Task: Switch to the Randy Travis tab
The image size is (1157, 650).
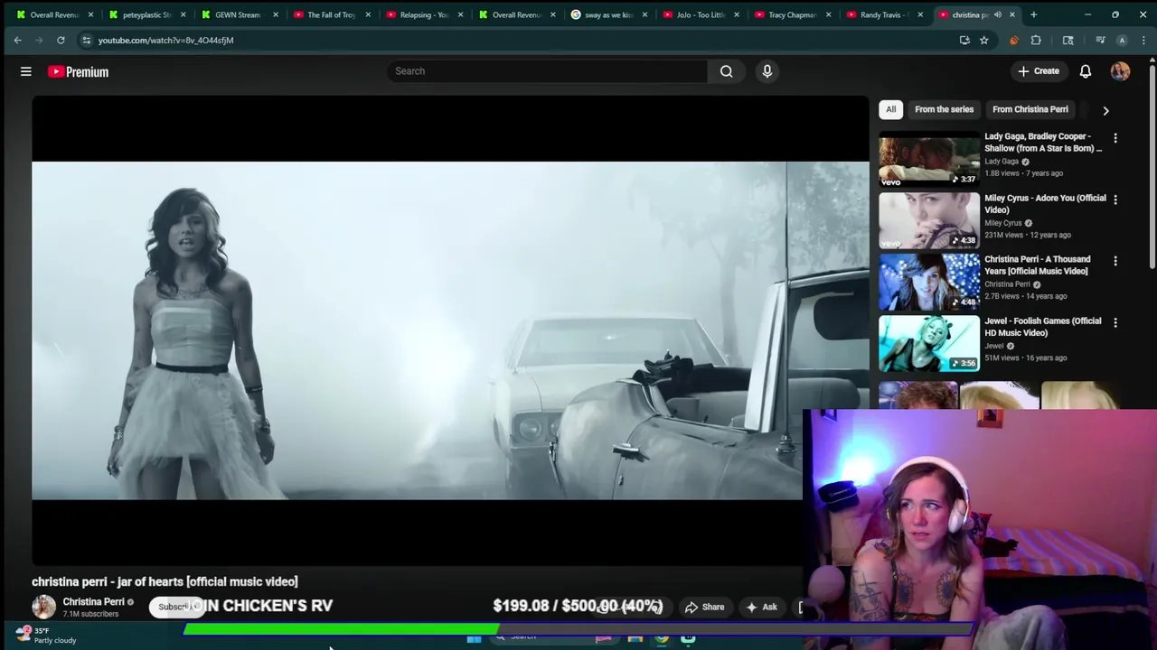Action: click(x=883, y=14)
